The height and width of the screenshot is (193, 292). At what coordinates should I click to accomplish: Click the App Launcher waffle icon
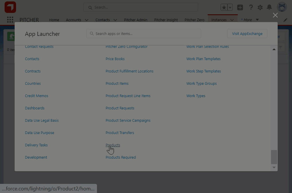click(x=10, y=20)
